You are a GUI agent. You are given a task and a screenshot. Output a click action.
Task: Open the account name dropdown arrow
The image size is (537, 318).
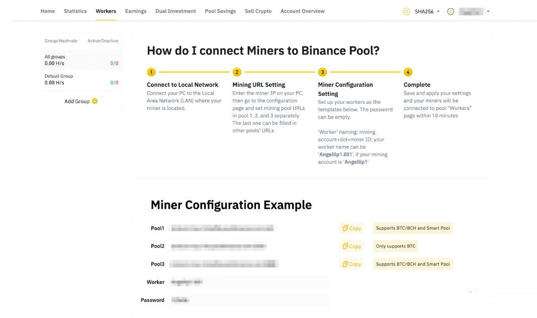[488, 12]
